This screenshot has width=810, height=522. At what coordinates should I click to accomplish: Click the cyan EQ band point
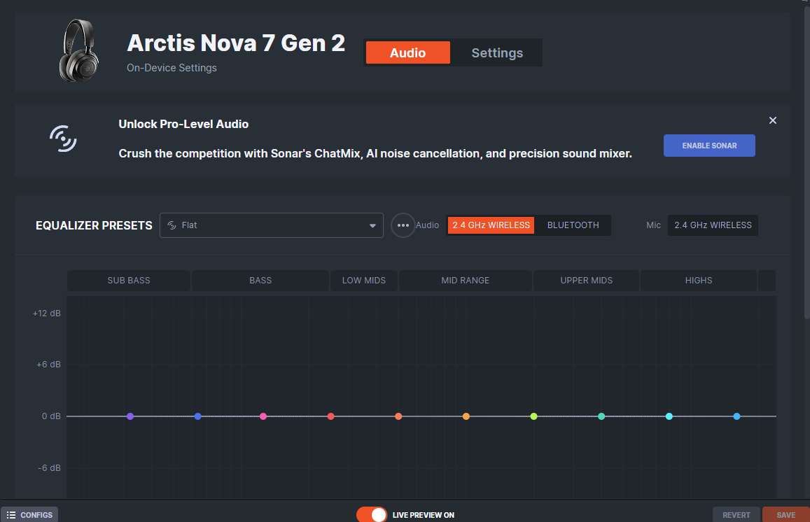point(669,416)
